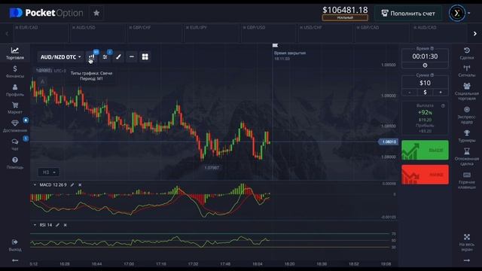Remove the RSI 14 indicator
The width and height of the screenshot is (482, 271).
coord(66,225)
